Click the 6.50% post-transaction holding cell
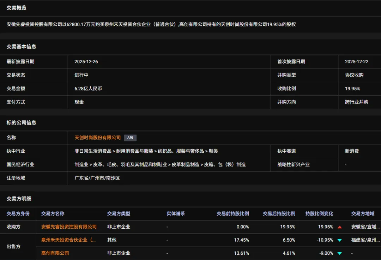Screen dimensions: 381x260 [x=289, y=240]
